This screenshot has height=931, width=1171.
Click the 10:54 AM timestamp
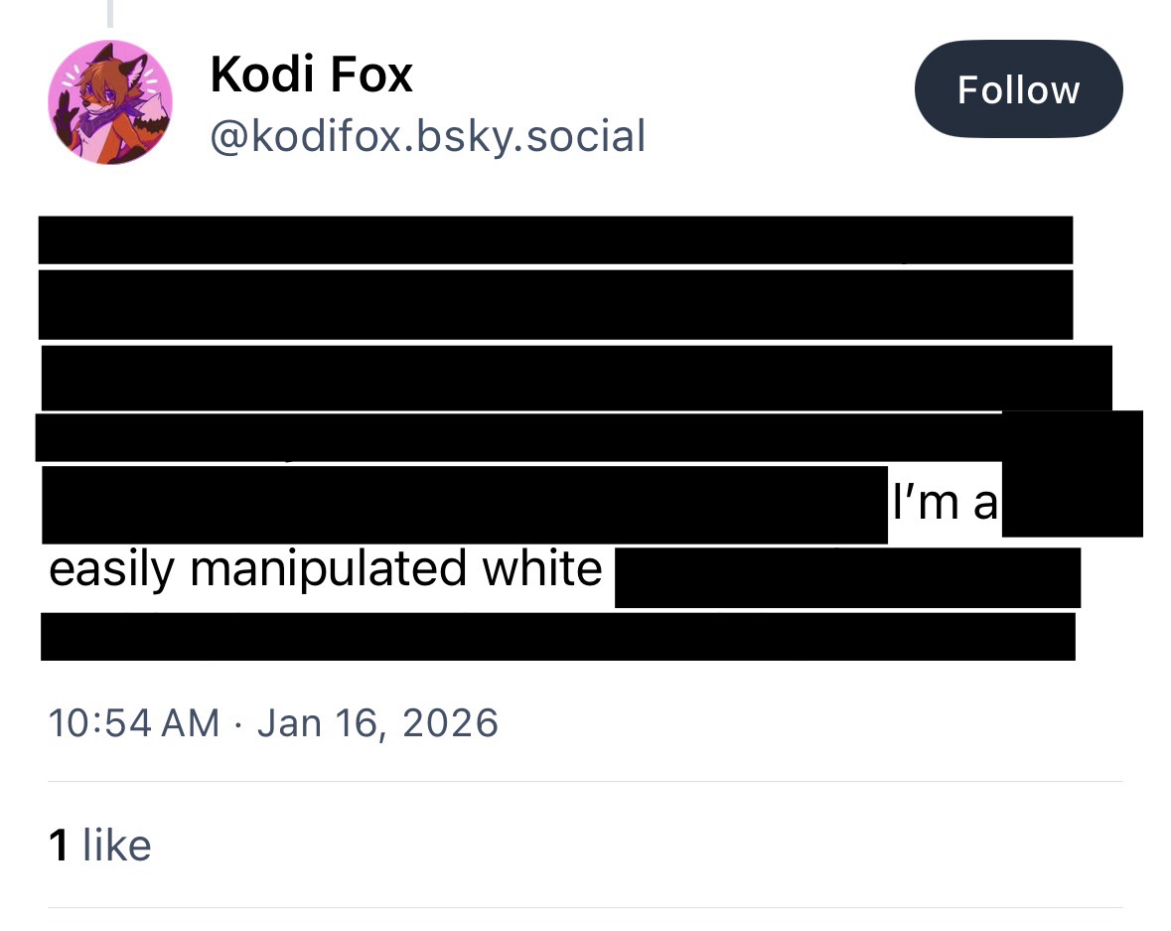coord(134,722)
